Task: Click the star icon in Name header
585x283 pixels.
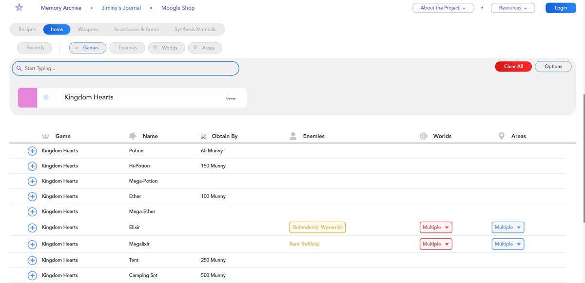Action: click(133, 136)
